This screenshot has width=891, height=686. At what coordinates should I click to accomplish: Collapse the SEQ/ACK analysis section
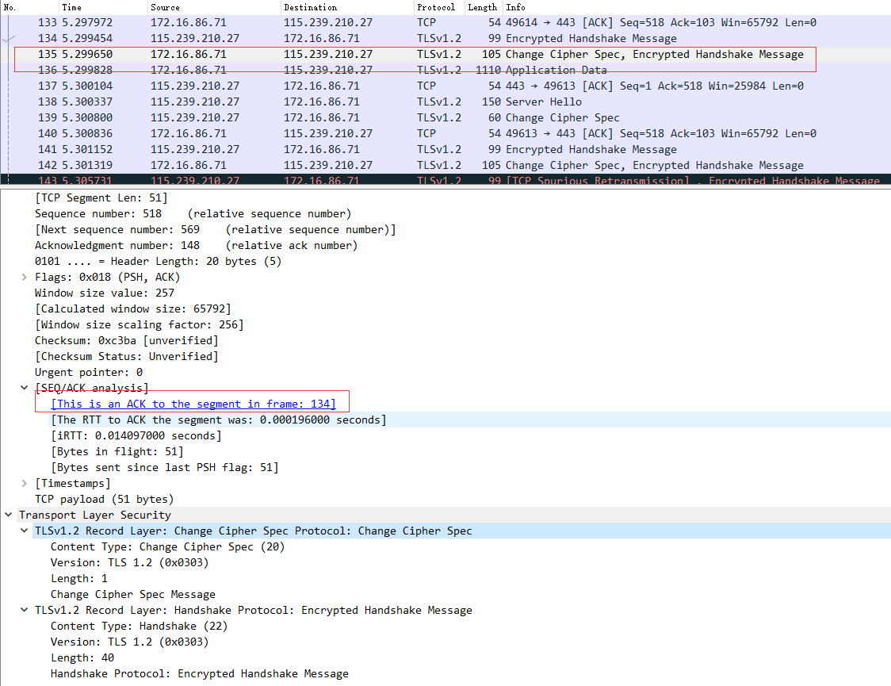[x=24, y=388]
